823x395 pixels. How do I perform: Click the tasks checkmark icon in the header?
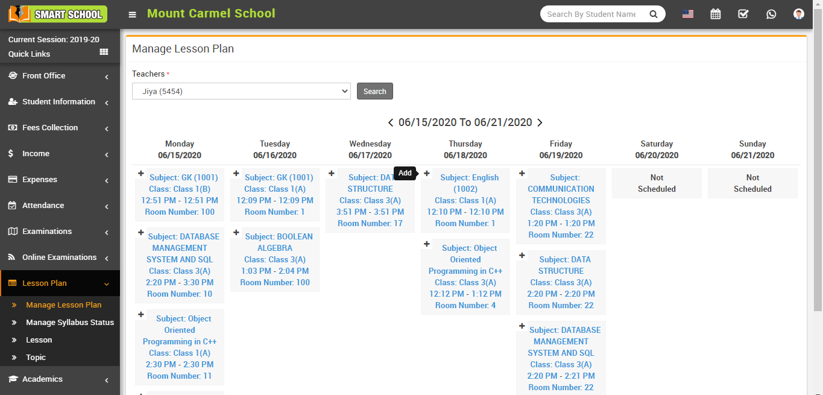tap(743, 13)
